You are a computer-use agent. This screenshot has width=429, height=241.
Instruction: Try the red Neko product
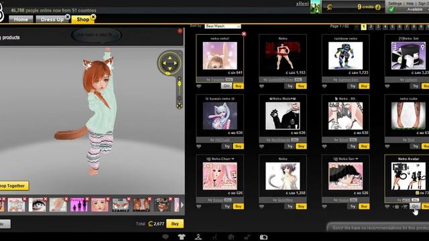pyautogui.click(x=290, y=86)
